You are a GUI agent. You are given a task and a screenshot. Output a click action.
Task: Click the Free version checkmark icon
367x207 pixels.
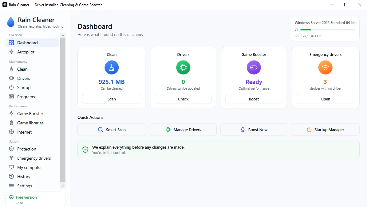11,197
